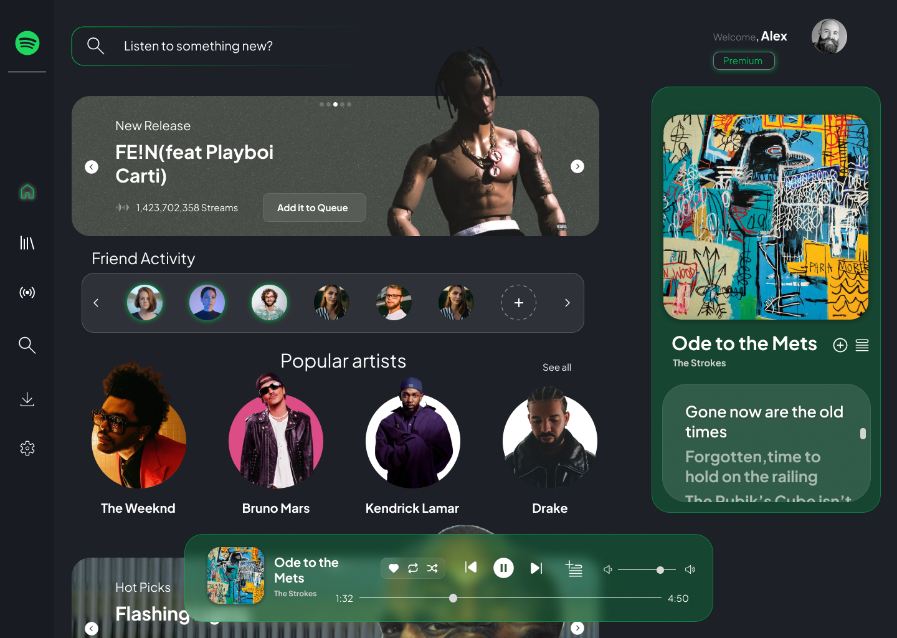Screen dimensions: 897x638
Task: Click the volume slider knob
Action: pyautogui.click(x=660, y=570)
